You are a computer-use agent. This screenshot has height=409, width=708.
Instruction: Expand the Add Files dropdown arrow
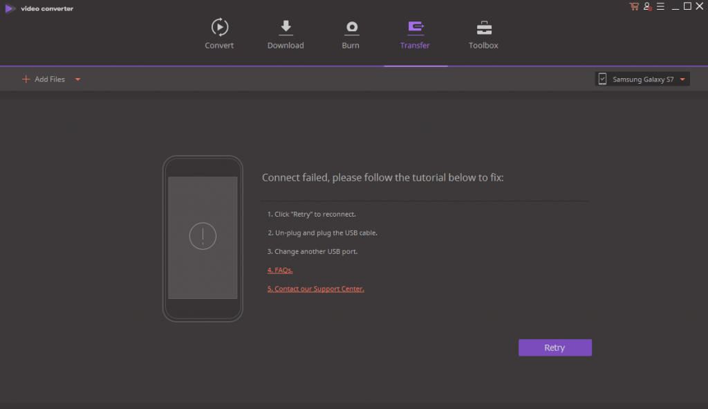pos(77,80)
